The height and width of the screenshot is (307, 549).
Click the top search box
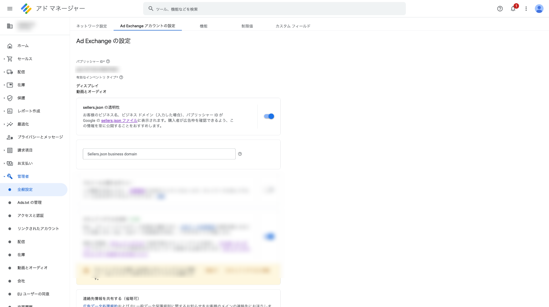[274, 9]
